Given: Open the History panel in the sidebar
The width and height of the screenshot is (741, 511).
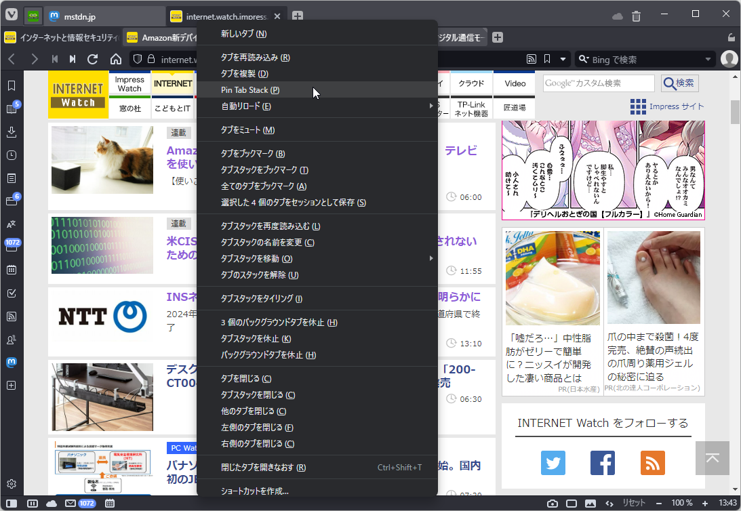Looking at the screenshot, I should 11,155.
